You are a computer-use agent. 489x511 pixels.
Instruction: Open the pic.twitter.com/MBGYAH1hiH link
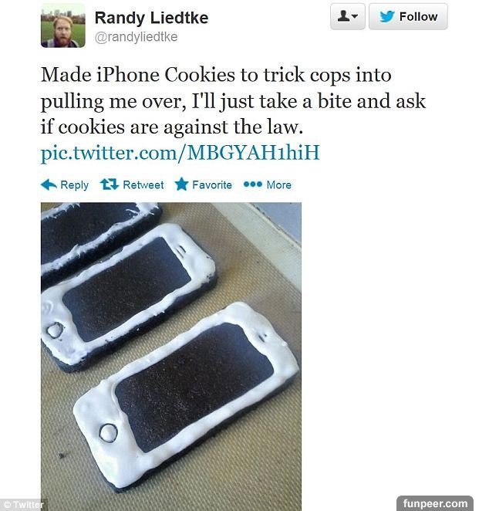(x=180, y=153)
